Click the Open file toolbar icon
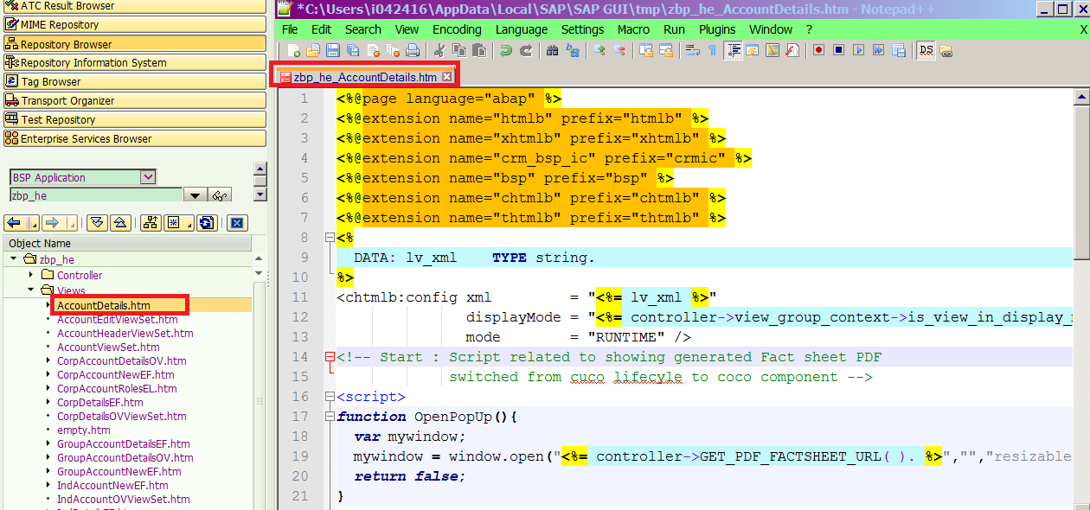 pos(312,50)
